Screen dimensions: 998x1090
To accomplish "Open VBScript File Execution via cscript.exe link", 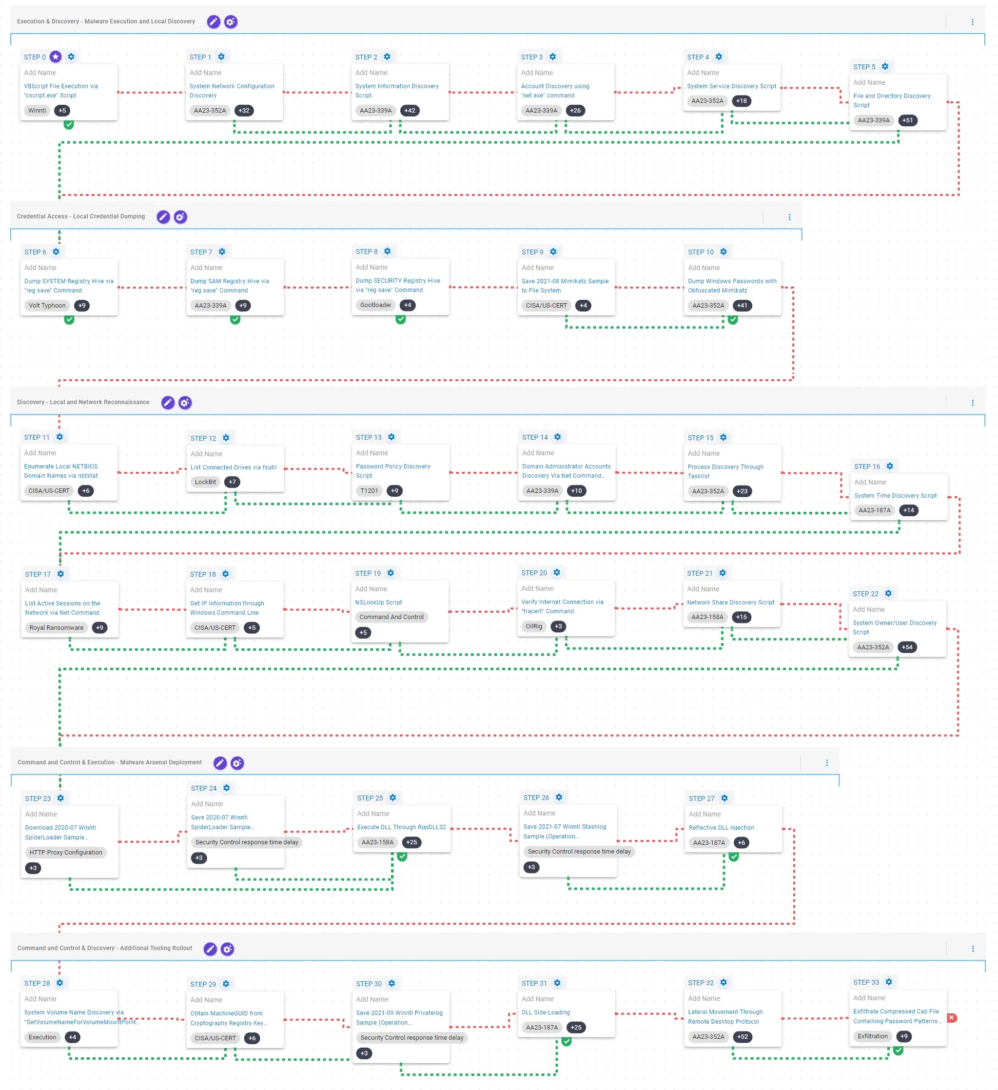I will [x=60, y=91].
